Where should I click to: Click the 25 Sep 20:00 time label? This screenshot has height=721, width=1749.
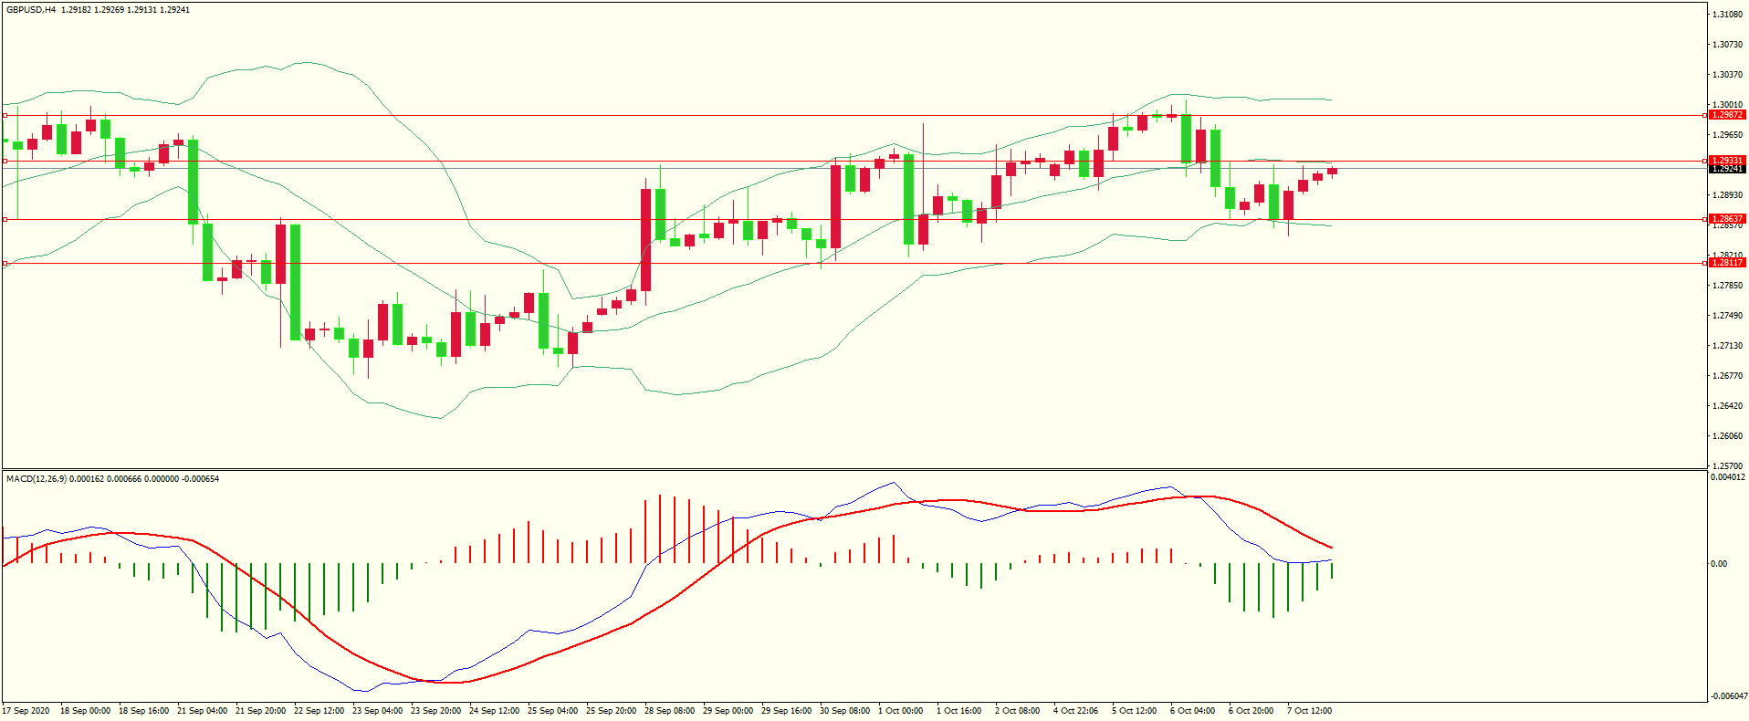coord(611,710)
